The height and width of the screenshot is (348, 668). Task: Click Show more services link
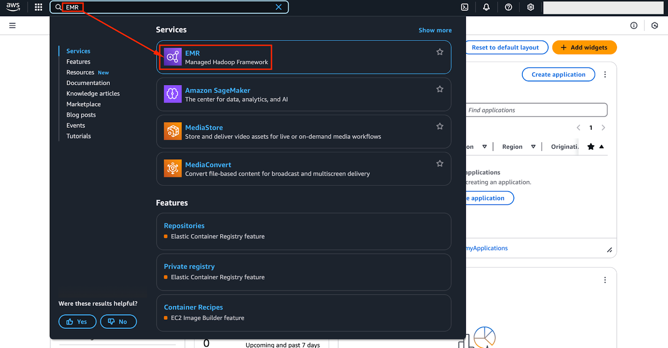(435, 30)
